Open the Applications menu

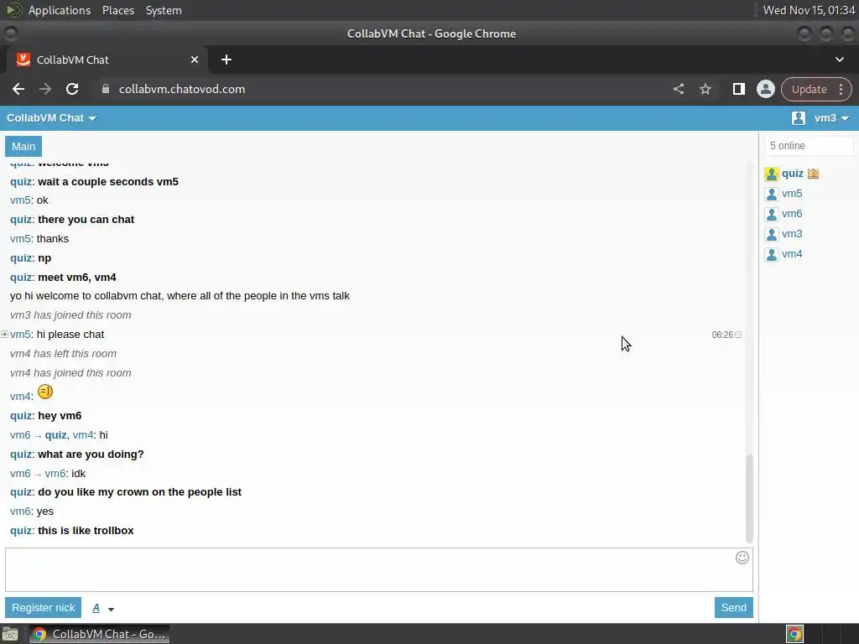coord(60,10)
